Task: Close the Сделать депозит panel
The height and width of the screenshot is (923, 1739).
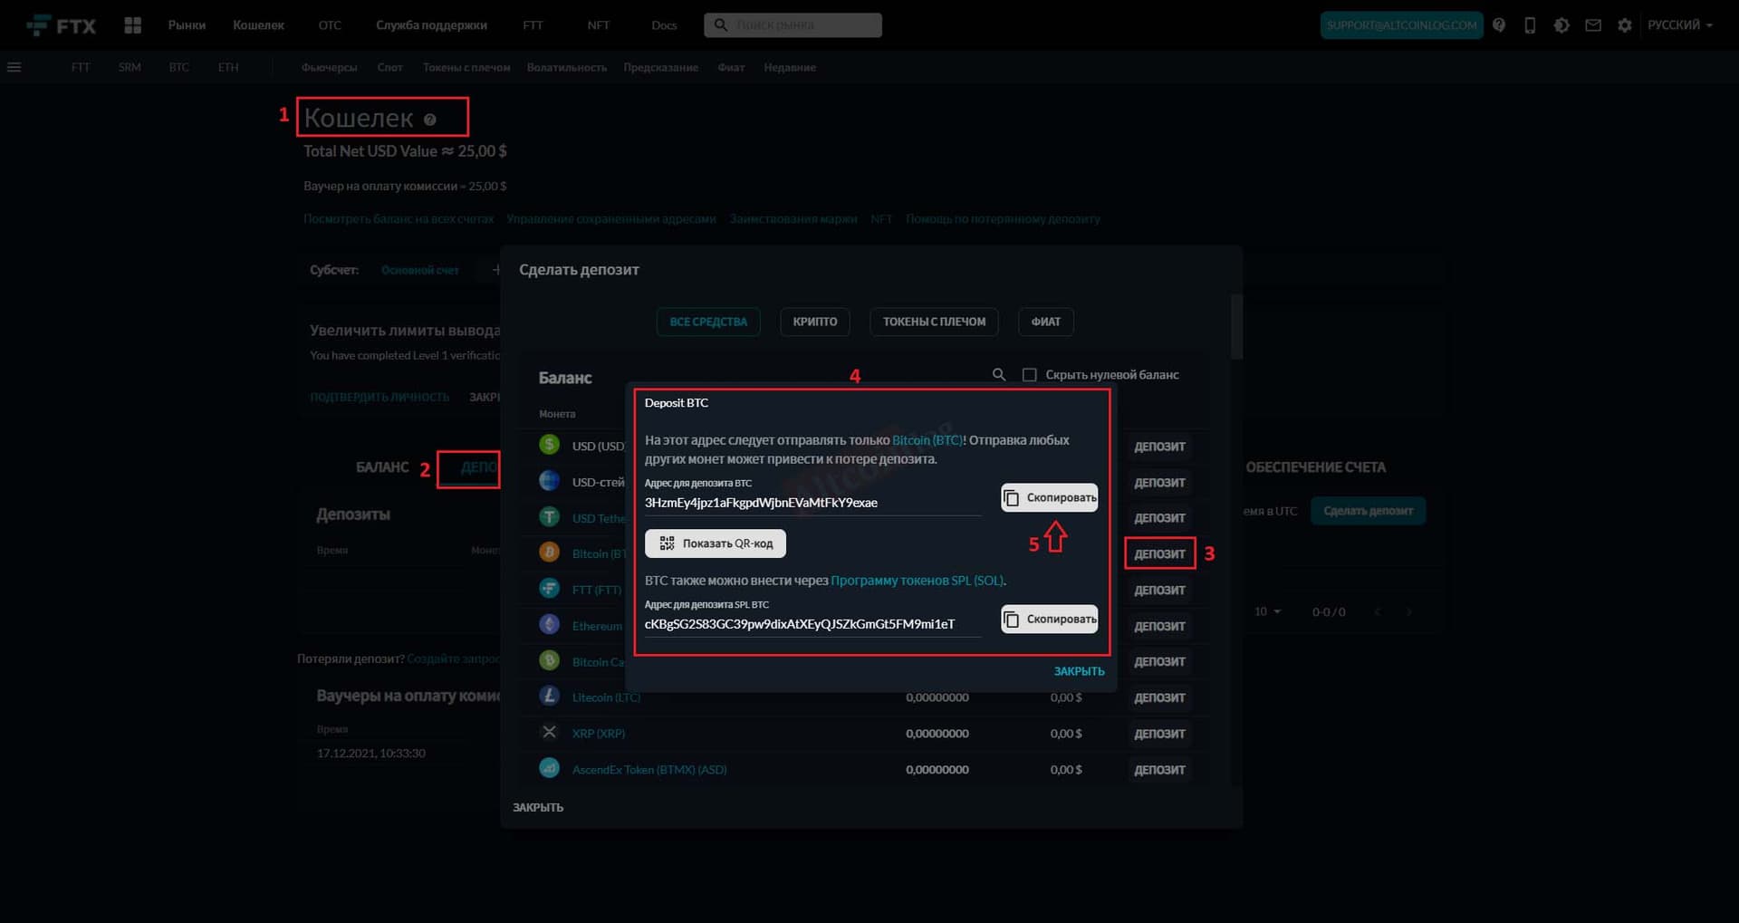Action: point(538,807)
